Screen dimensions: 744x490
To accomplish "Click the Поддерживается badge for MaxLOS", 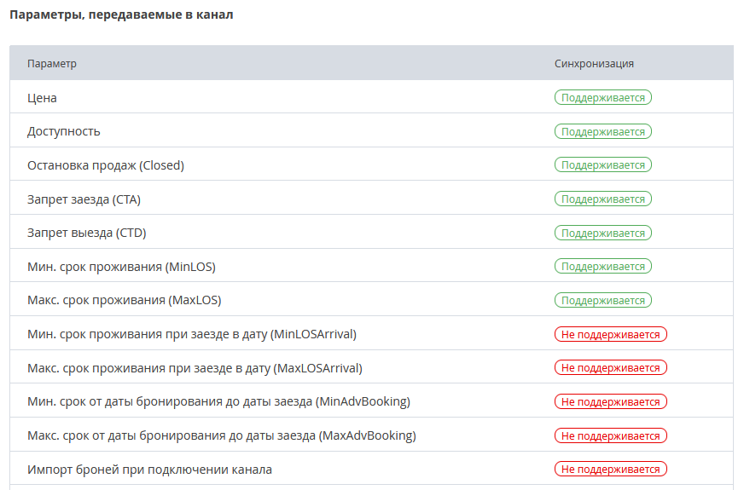I will click(602, 301).
